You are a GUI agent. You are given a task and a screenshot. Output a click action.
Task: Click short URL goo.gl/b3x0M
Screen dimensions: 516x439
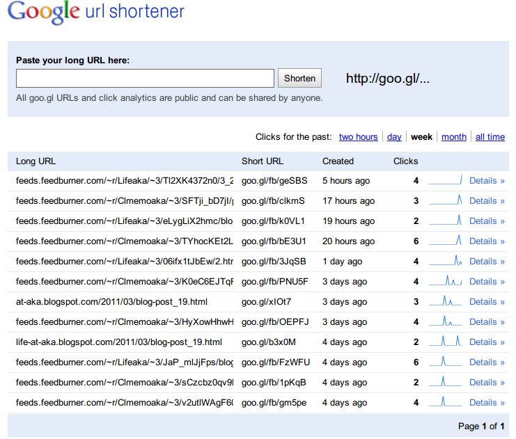point(269,342)
